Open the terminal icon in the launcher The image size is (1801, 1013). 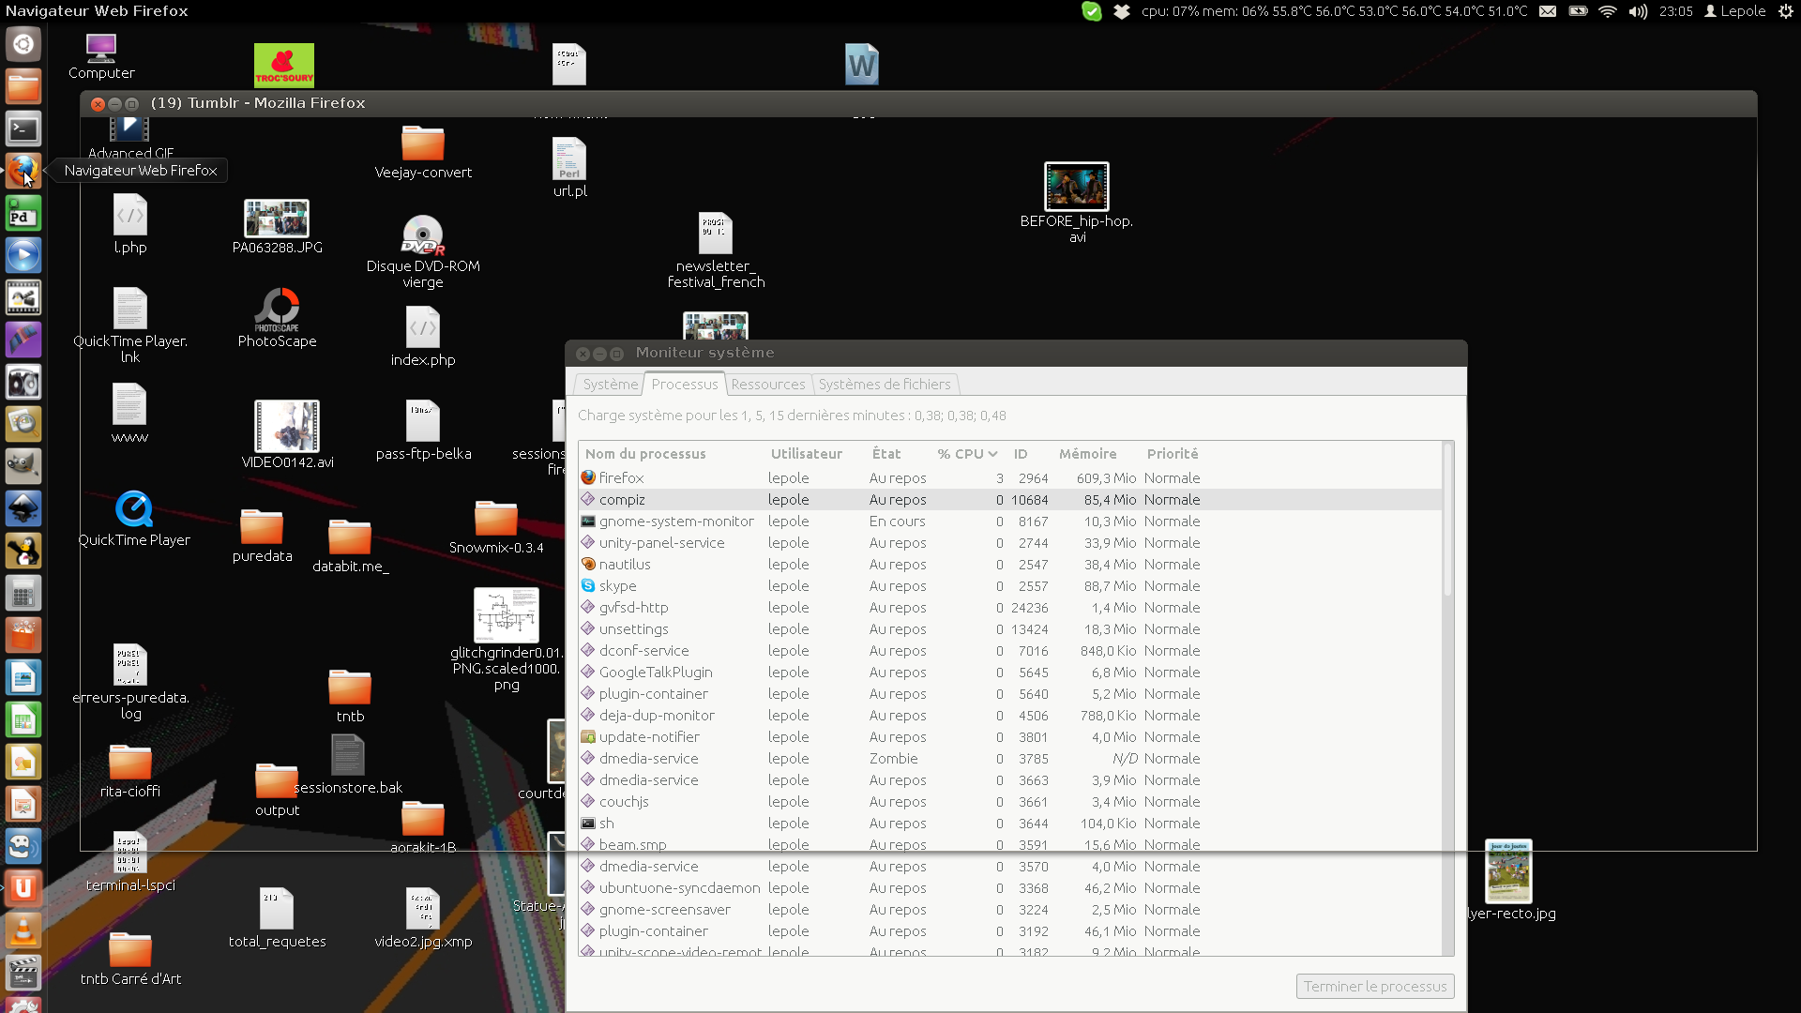[x=23, y=129]
